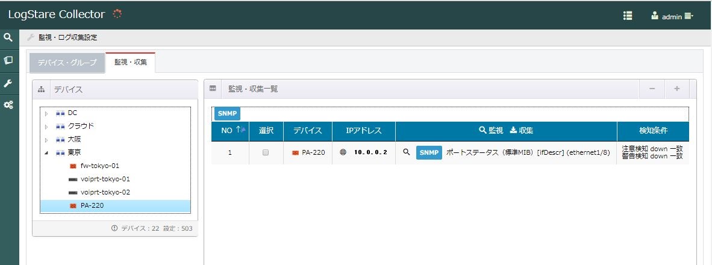Select 東京 group in device tree
Screen dimensions: 712x265
click(x=75, y=152)
